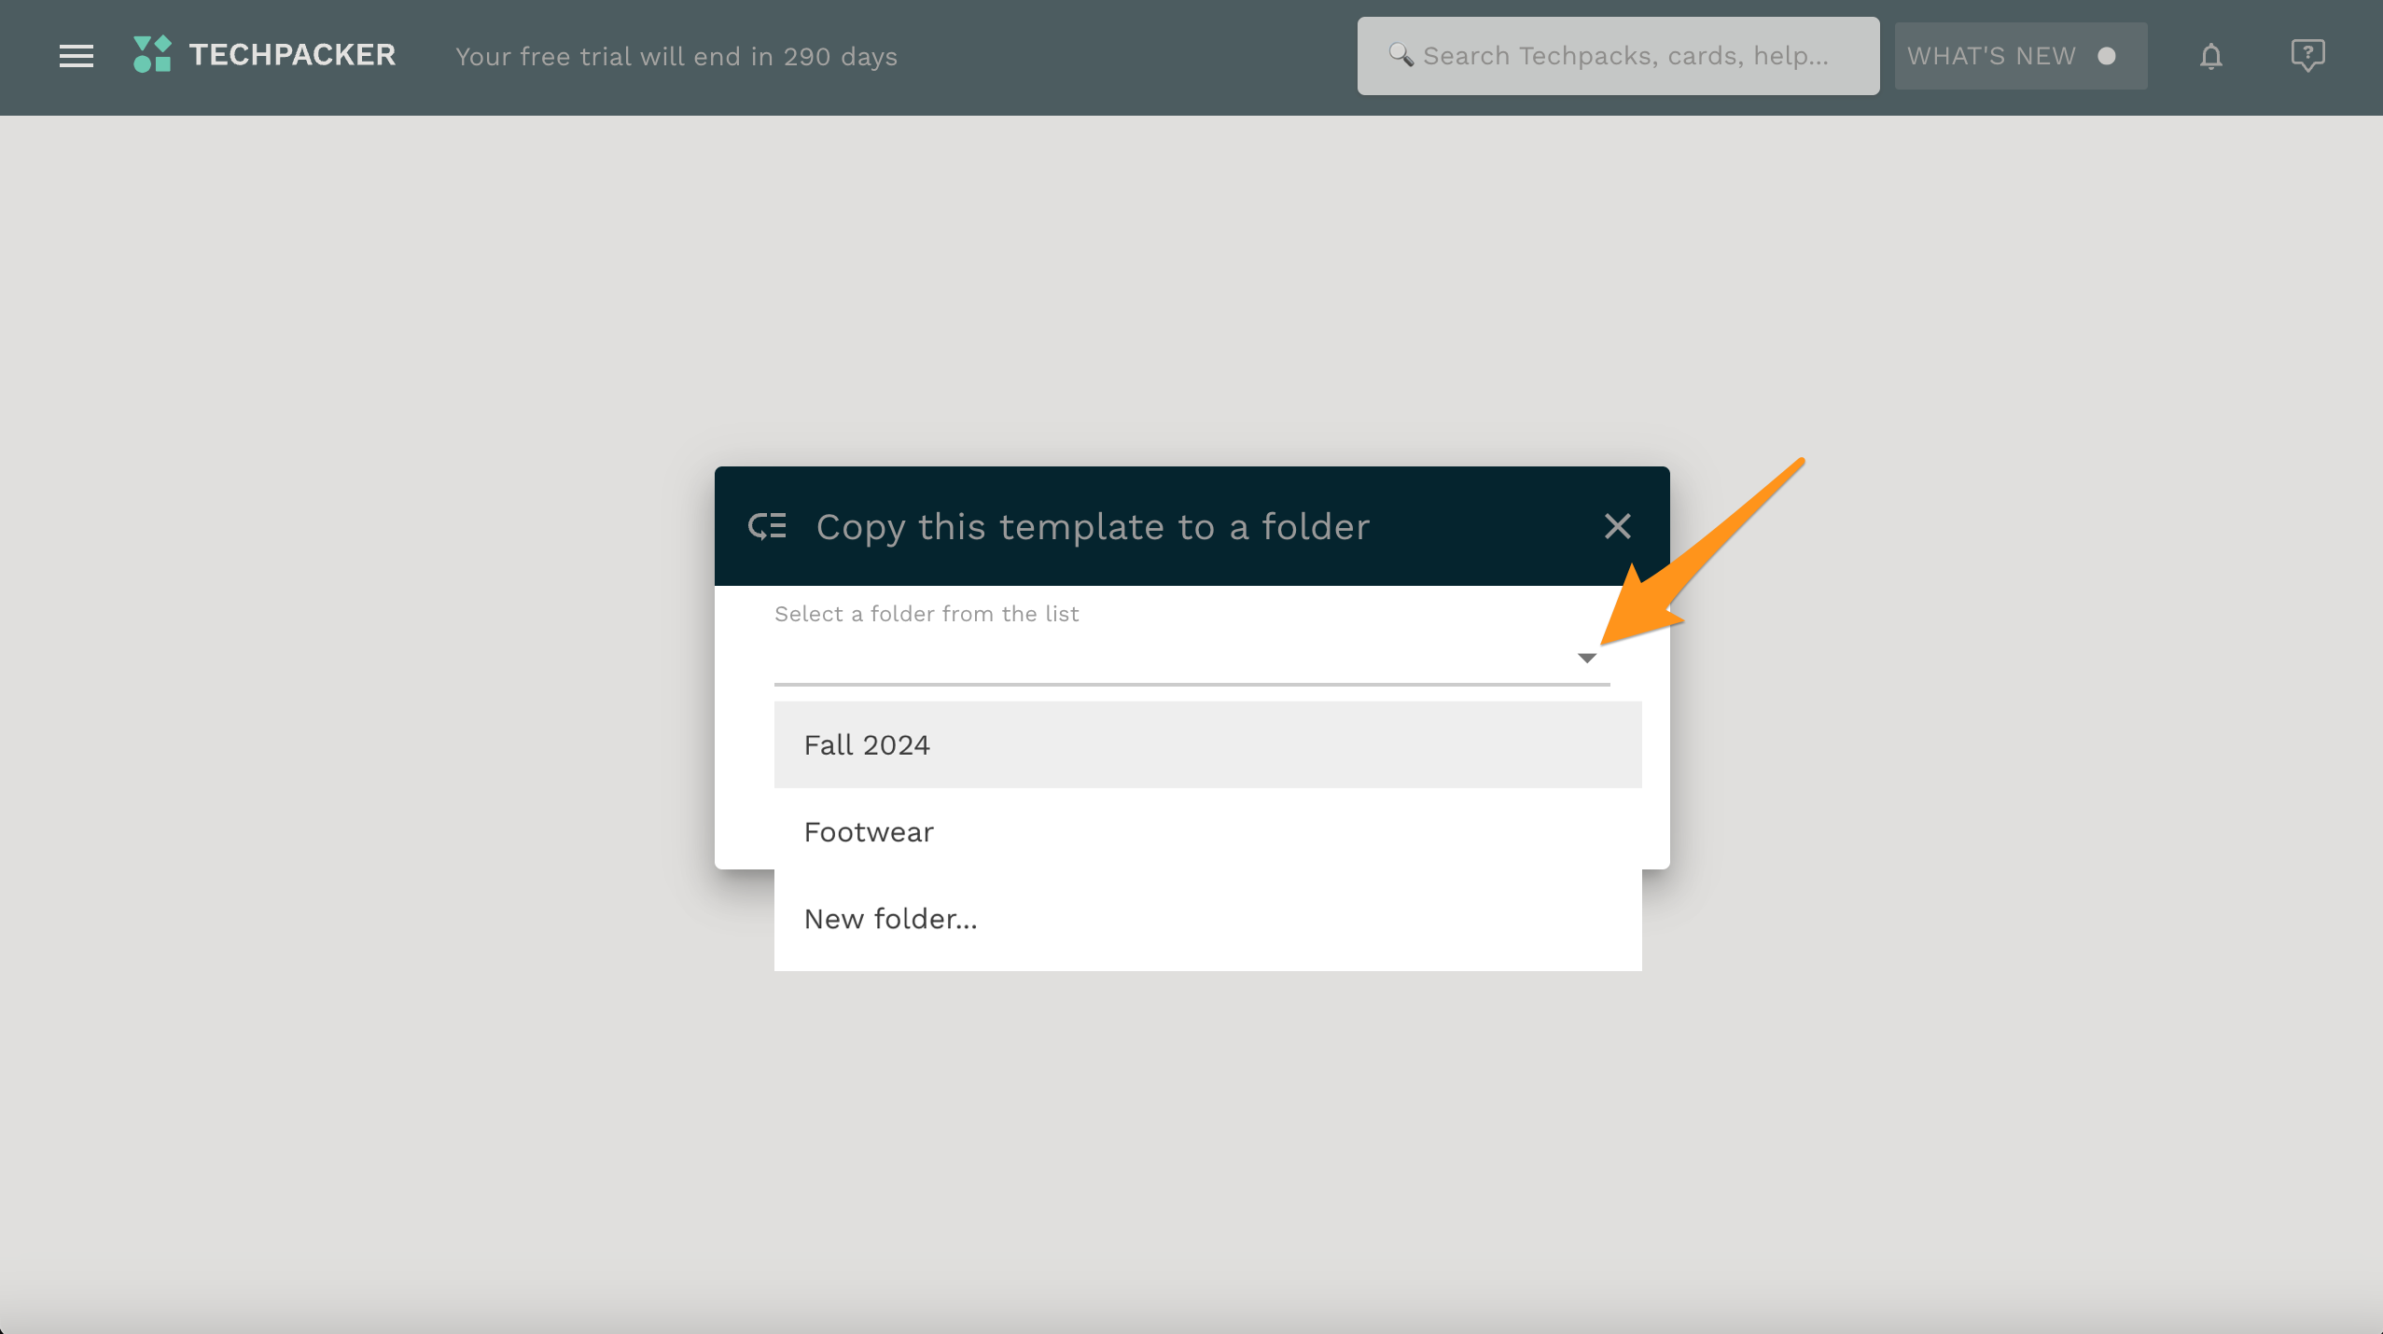Close the copy template dialog
Image resolution: width=2383 pixels, height=1334 pixels.
point(1617,526)
